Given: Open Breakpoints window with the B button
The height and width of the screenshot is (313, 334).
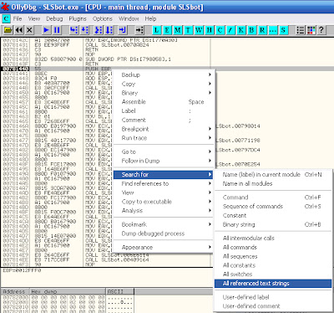Looking at the screenshot, I should (251, 30).
